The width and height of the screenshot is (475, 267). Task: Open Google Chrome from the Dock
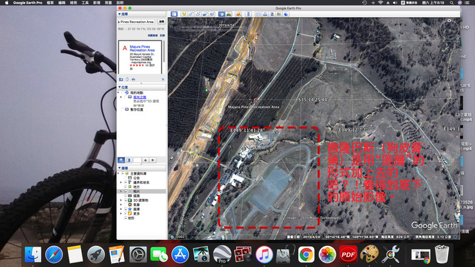[306, 254]
